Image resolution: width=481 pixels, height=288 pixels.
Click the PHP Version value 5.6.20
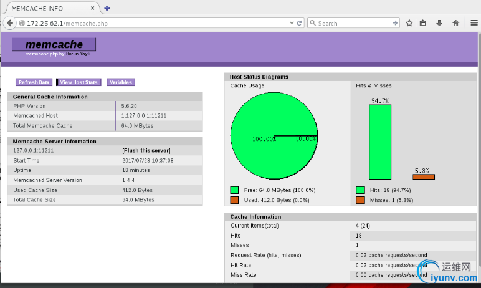129,106
